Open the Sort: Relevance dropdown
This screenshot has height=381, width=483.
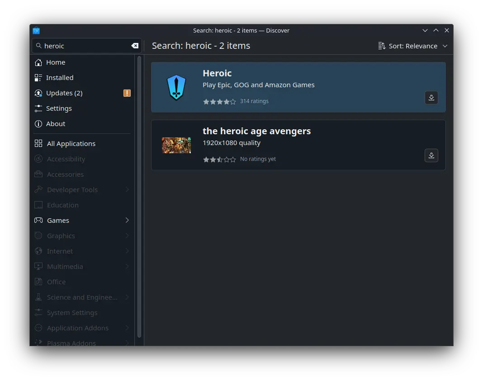413,46
